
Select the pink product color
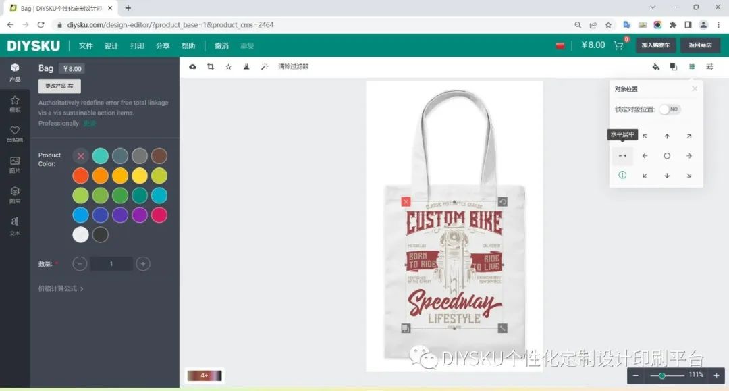[159, 215]
